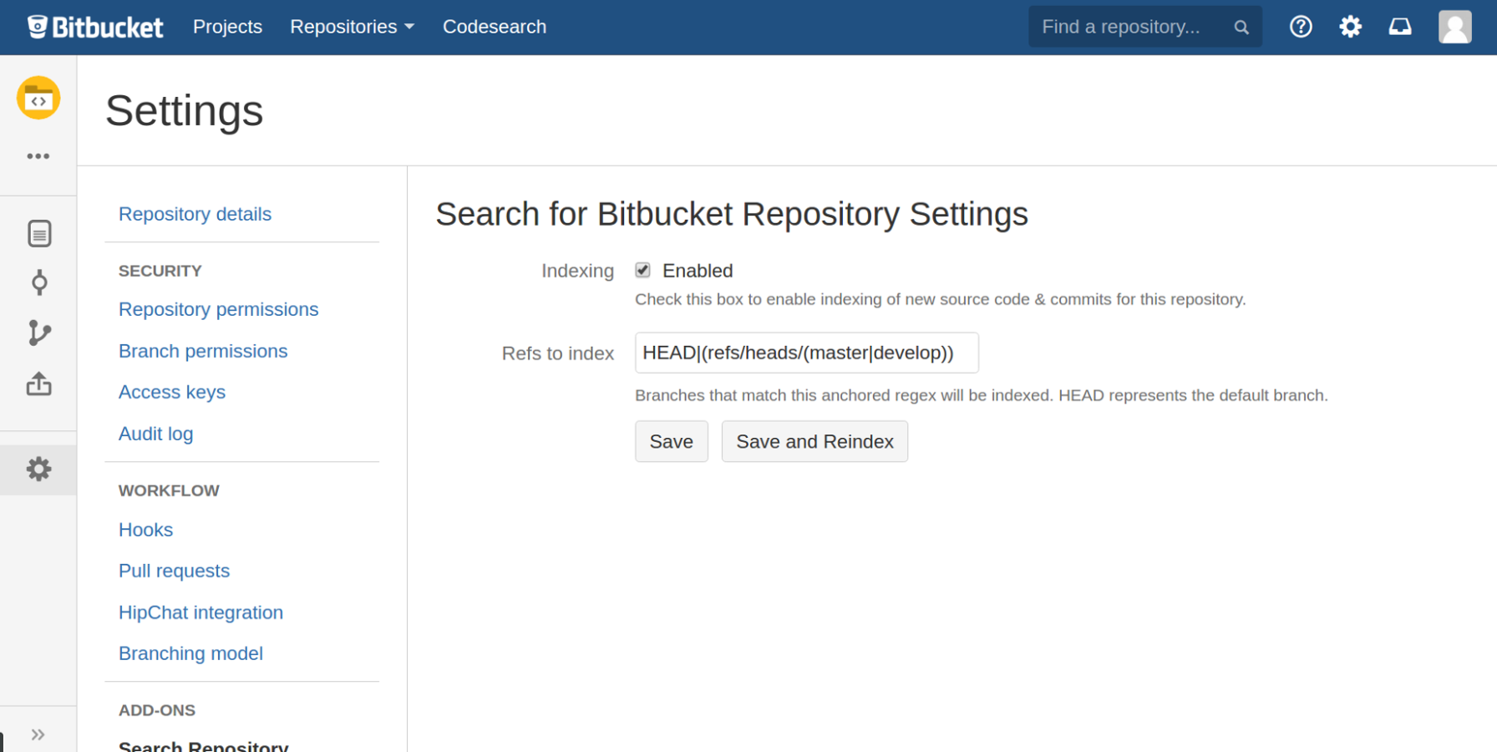Open the three-dots actions menu in sidebar
This screenshot has height=752, width=1497.
[x=38, y=156]
